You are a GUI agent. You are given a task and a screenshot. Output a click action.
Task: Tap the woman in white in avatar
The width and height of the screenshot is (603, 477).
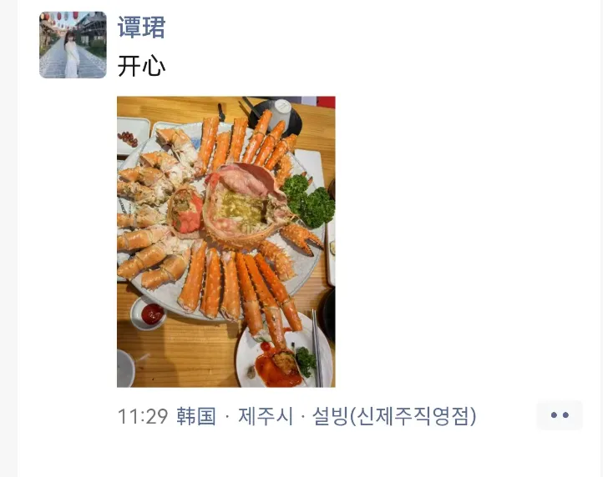[71, 55]
